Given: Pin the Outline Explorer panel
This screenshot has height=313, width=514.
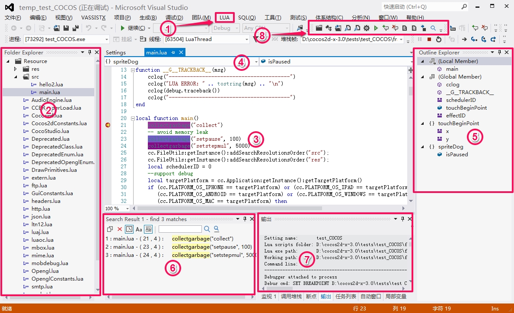Looking at the screenshot, I should [x=499, y=52].
